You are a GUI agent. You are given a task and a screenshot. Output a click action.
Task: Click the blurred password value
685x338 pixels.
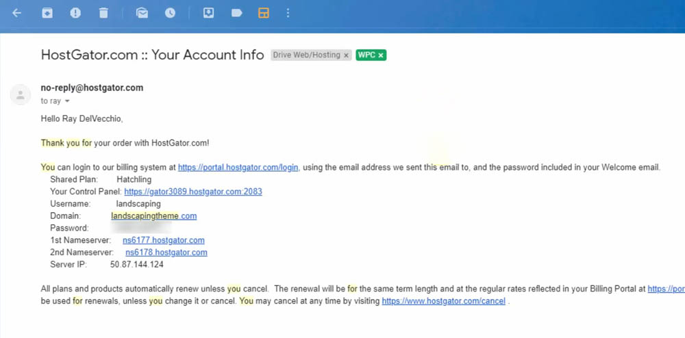click(141, 228)
